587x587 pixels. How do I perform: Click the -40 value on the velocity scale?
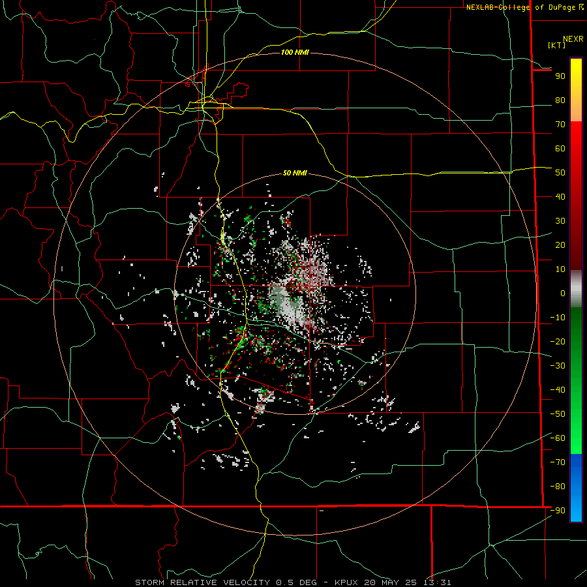pyautogui.click(x=558, y=390)
